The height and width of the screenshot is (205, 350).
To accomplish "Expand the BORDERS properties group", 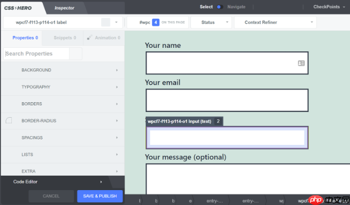I will (63, 104).
